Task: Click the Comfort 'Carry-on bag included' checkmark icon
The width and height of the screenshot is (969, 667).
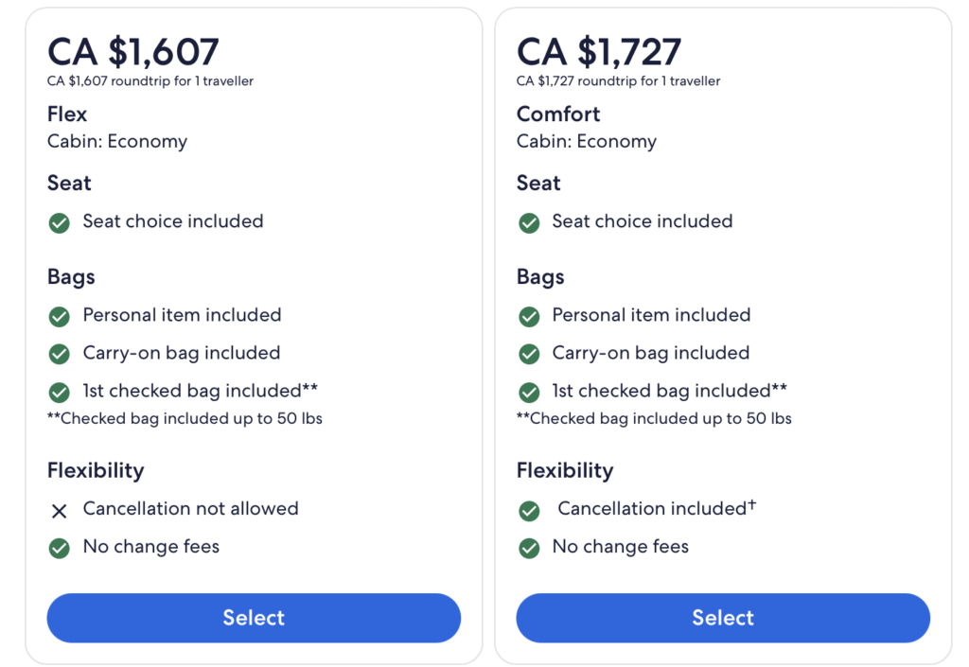Action: pyautogui.click(x=529, y=355)
